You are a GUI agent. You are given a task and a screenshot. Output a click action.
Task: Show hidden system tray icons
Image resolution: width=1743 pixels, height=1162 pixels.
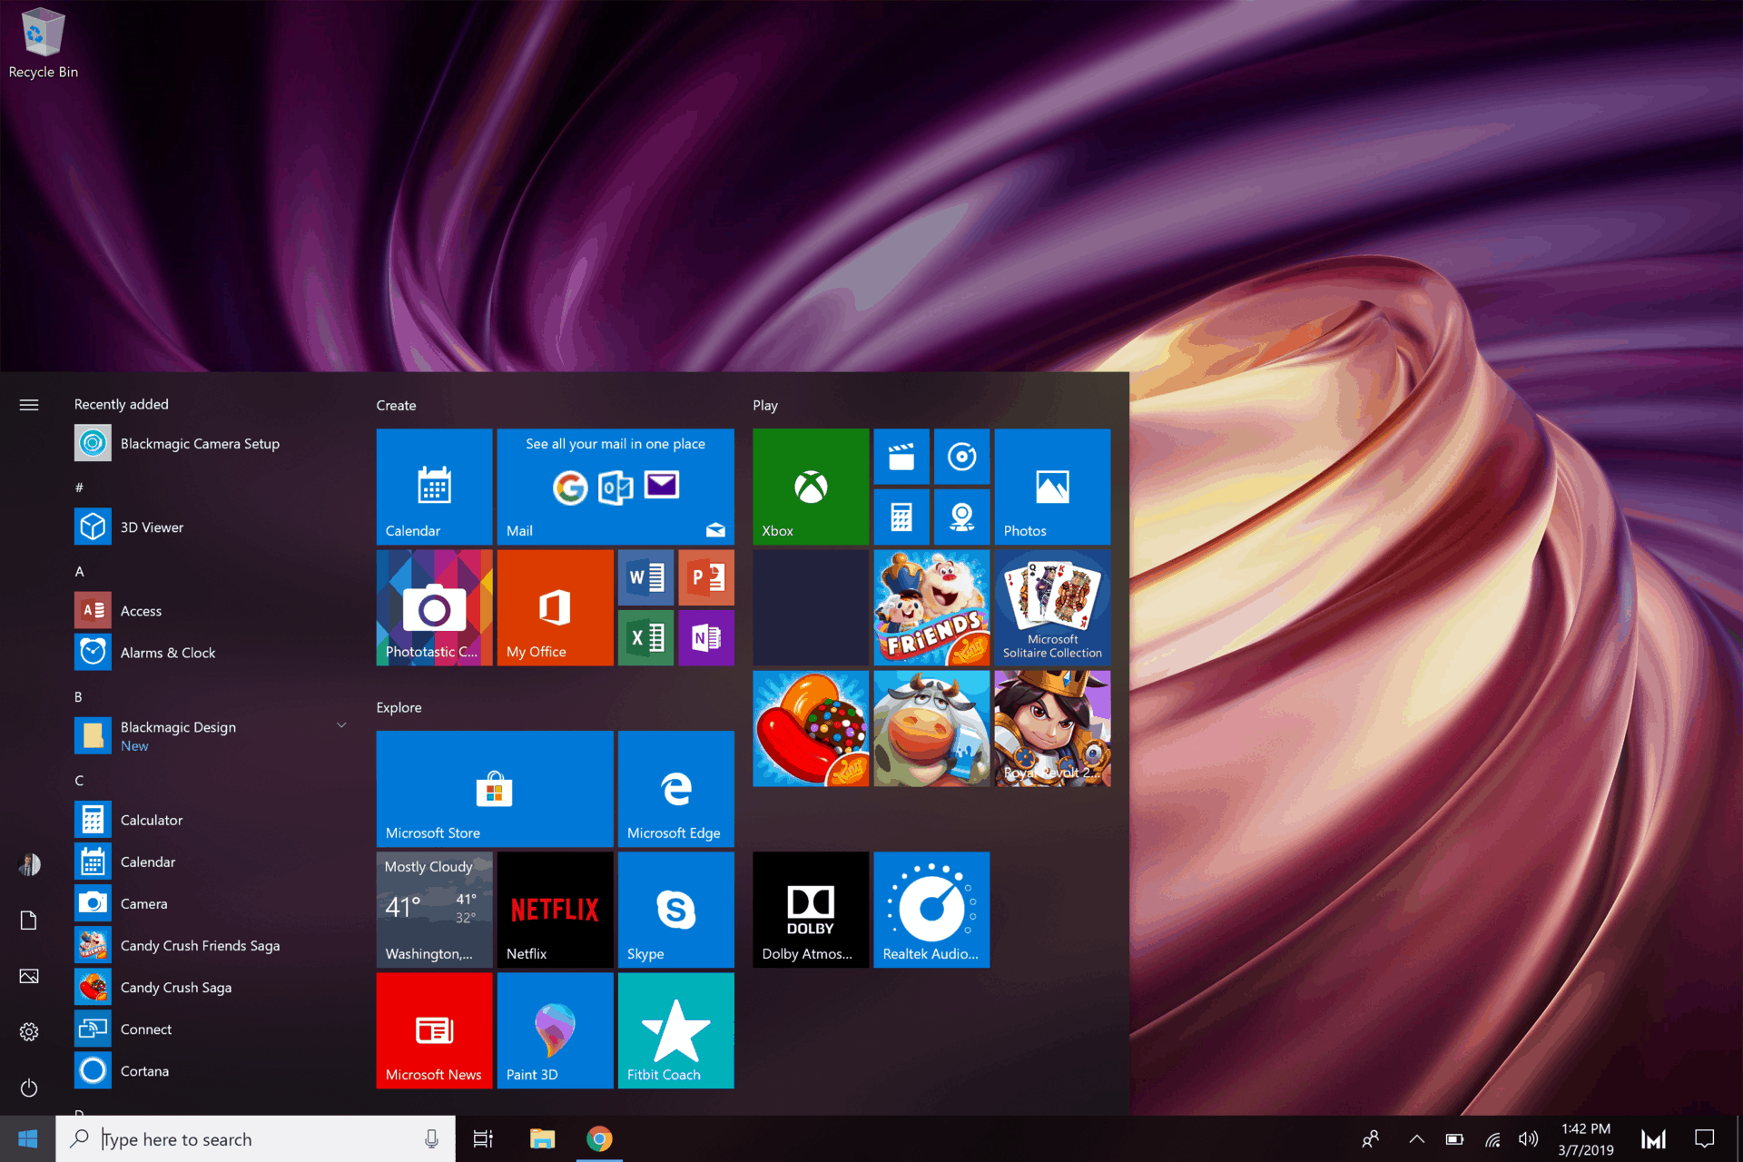1416,1139
